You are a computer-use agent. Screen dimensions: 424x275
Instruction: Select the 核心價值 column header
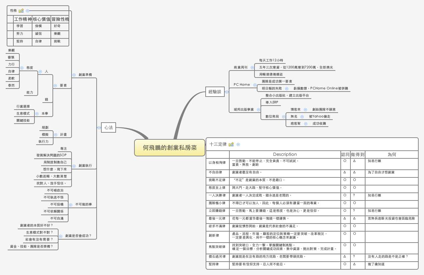[x=41, y=19]
